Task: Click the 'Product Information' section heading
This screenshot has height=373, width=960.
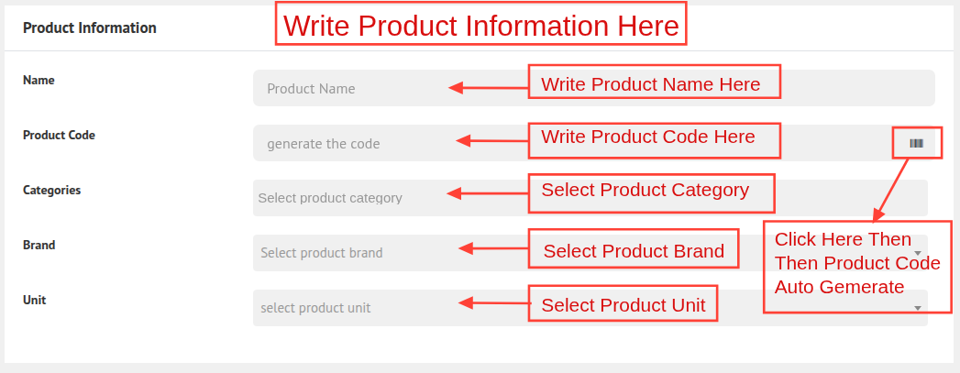Action: (x=90, y=28)
